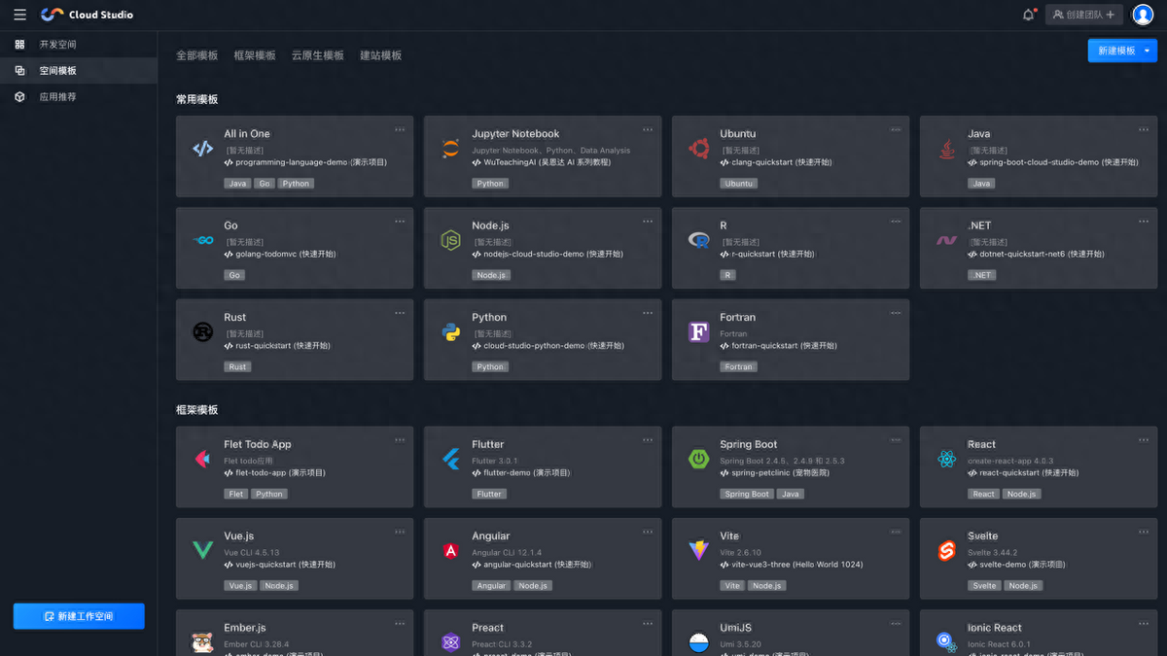Open more options on Node.js card

pos(648,221)
